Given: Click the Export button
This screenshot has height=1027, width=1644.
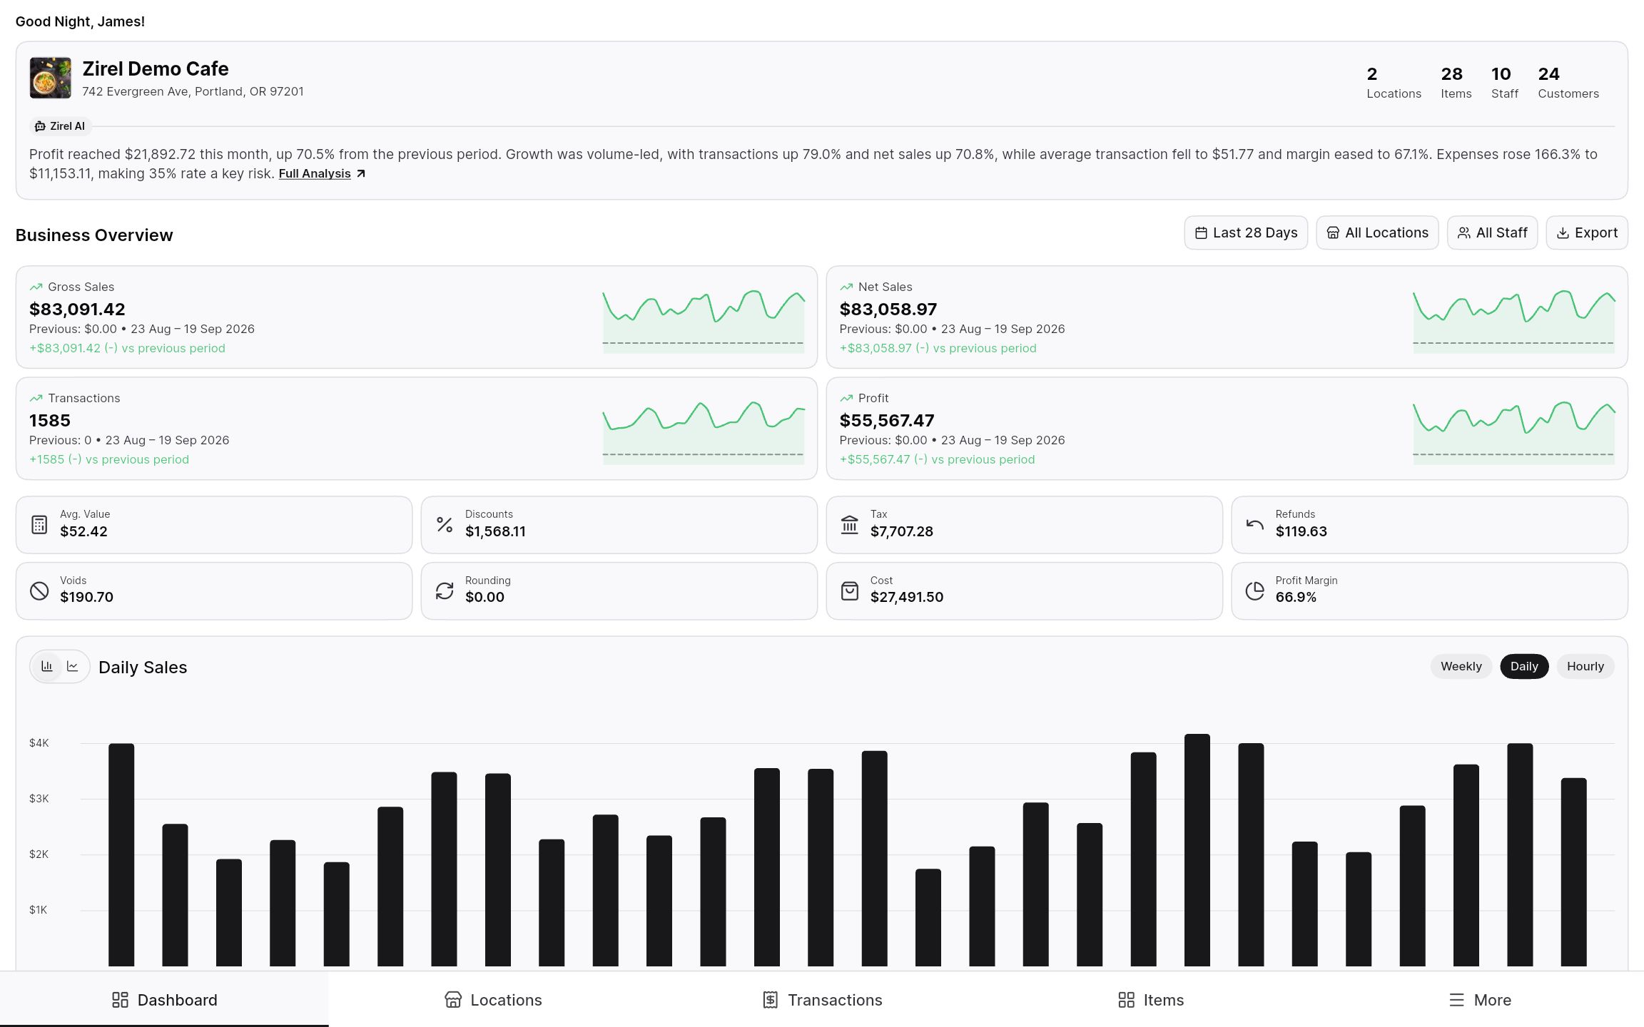Looking at the screenshot, I should tap(1587, 233).
